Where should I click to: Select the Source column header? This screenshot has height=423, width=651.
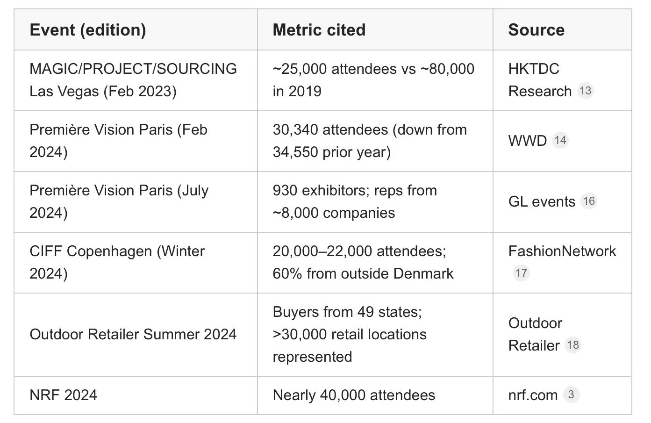pos(562,30)
